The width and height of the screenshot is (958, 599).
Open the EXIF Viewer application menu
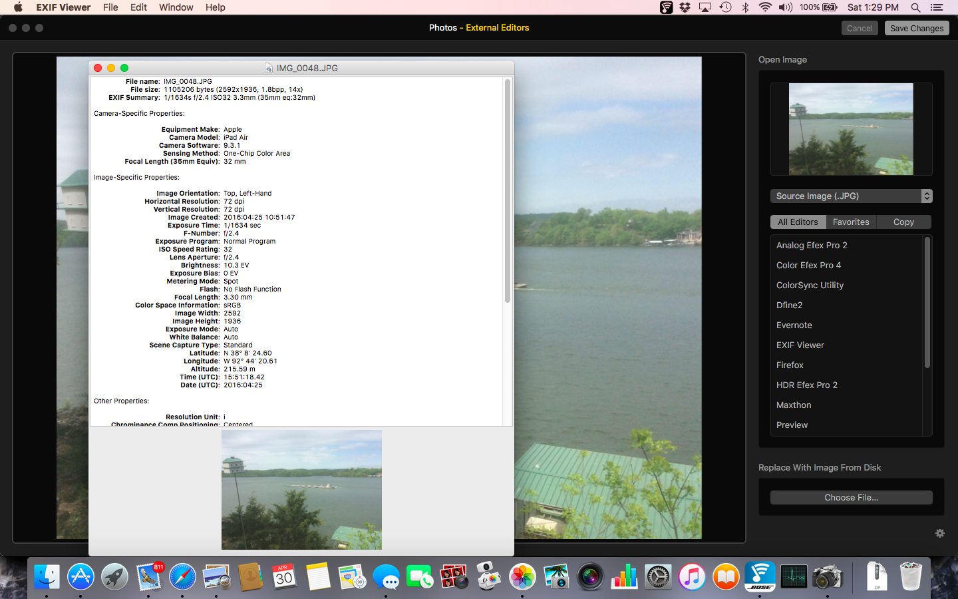tap(63, 7)
